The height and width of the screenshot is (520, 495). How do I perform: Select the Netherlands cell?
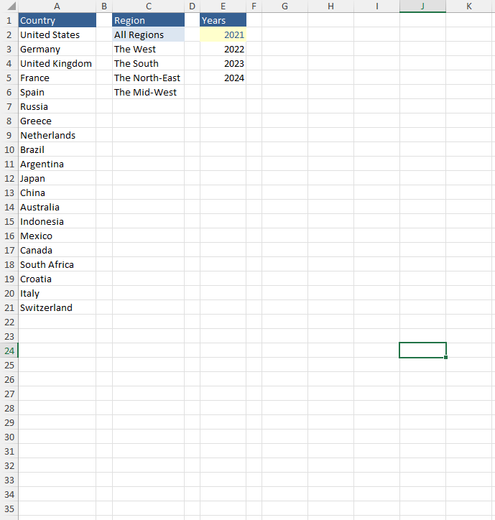coord(57,135)
